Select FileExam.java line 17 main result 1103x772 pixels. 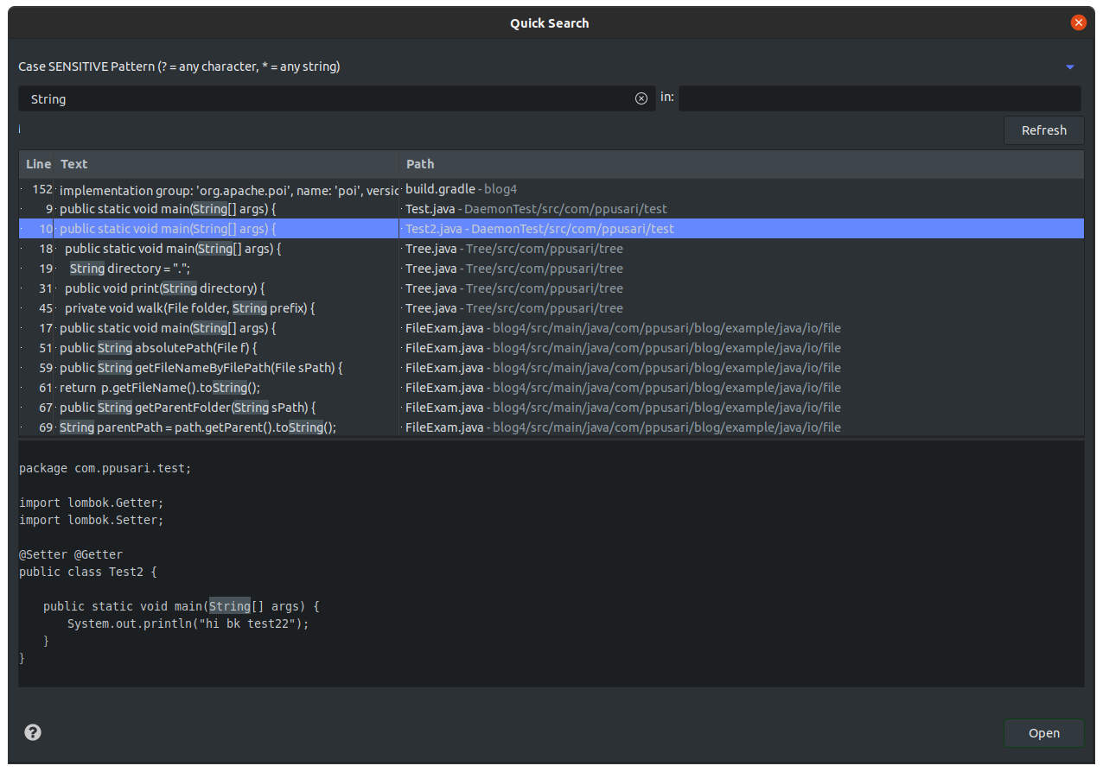pos(551,328)
